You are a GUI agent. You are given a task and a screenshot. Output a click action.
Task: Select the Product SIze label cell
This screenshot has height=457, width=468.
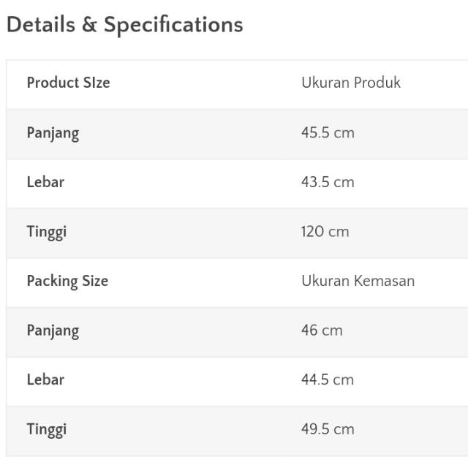click(x=68, y=83)
